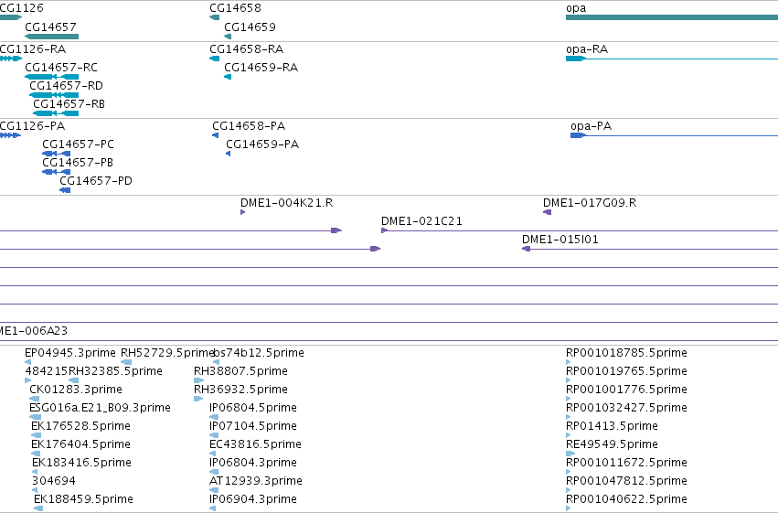Click the RH38807.5prime EST label
Viewport: 778px width, 513px height.
(240, 371)
